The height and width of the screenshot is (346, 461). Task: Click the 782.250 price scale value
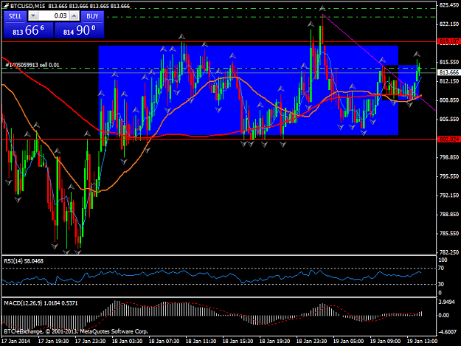pos(449,252)
